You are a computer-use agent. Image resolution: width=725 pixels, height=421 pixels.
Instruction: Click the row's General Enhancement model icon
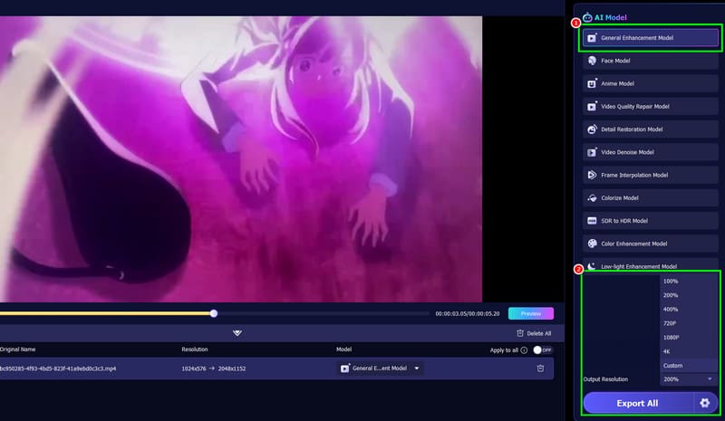345,368
